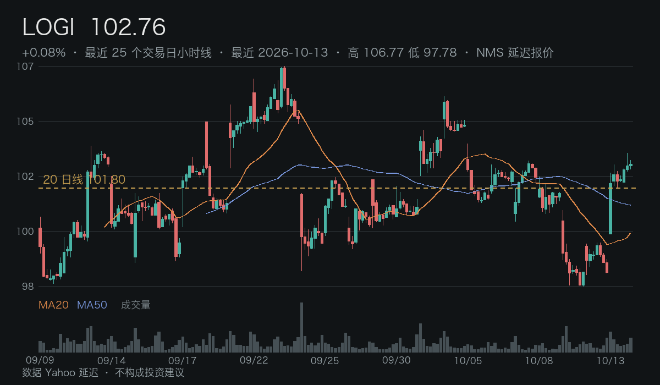
Task: Click the NMS 延迟报价 label
Action: click(515, 53)
